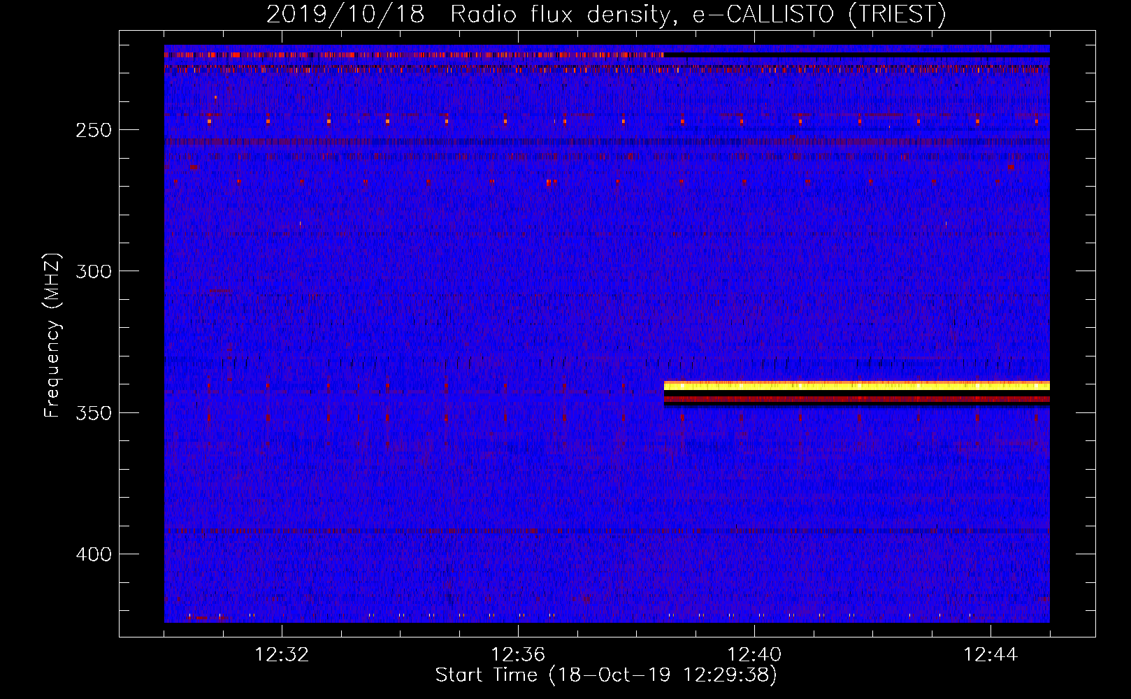Click the 350 frequency tick label

point(94,413)
